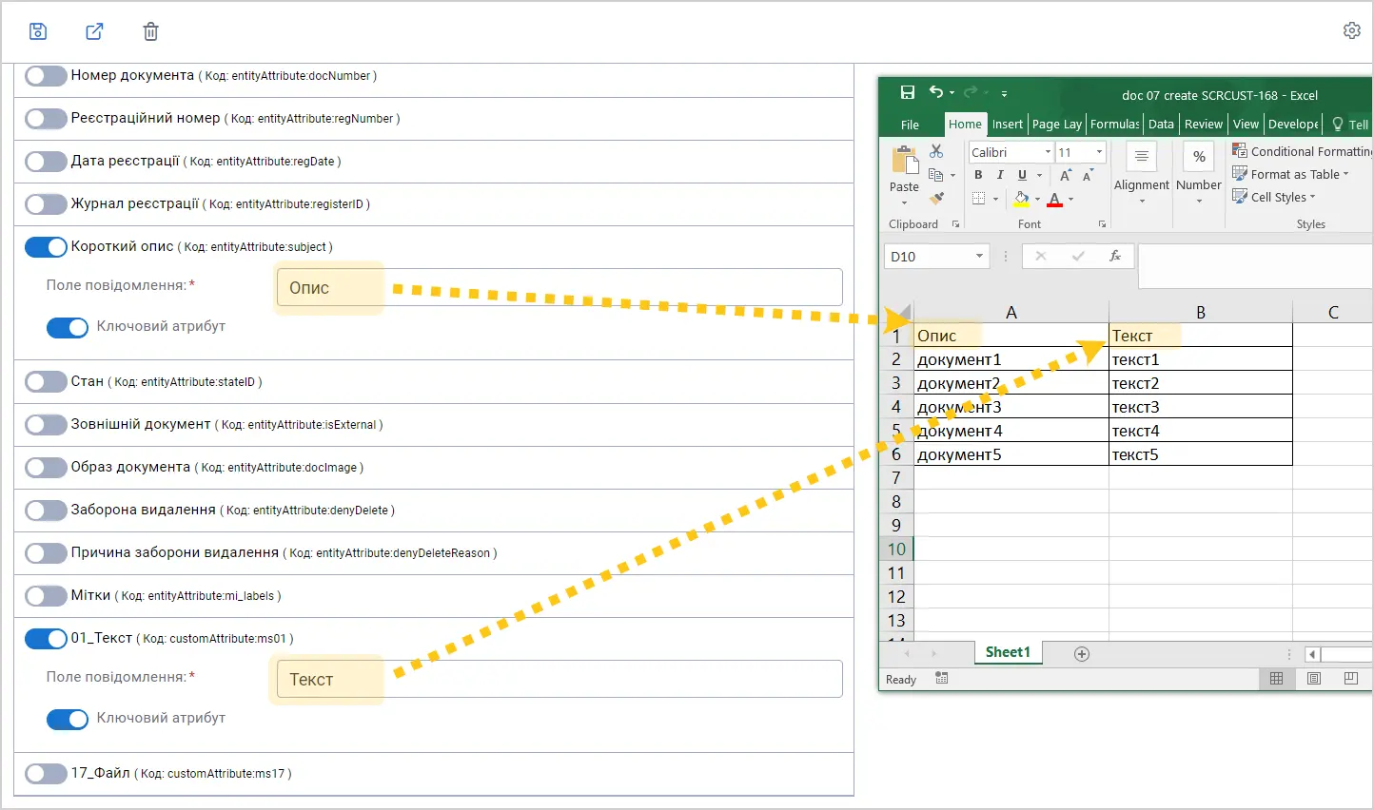
Task: Open the Font Color dropdown arrow
Action: [x=1070, y=199]
